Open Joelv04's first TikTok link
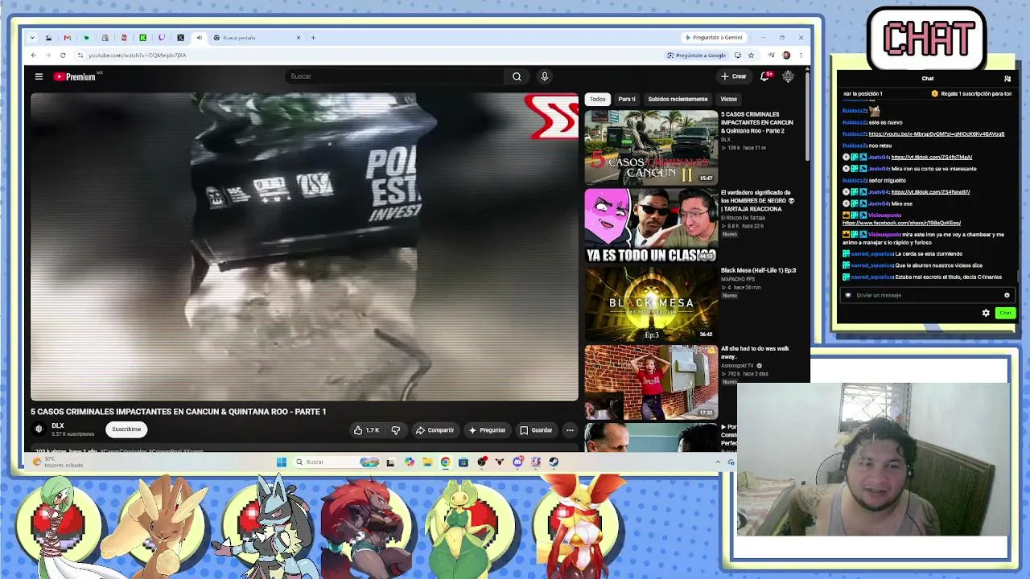The height and width of the screenshot is (579, 1030). click(932, 158)
